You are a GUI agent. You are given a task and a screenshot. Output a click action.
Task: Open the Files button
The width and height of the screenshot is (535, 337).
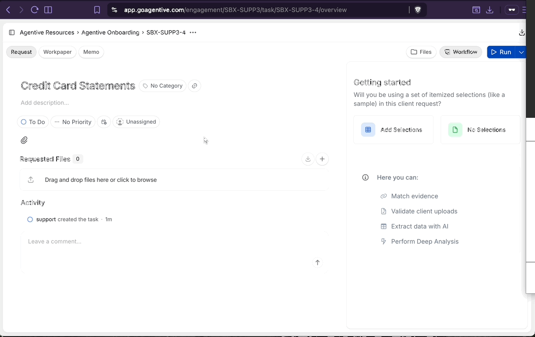(x=421, y=52)
